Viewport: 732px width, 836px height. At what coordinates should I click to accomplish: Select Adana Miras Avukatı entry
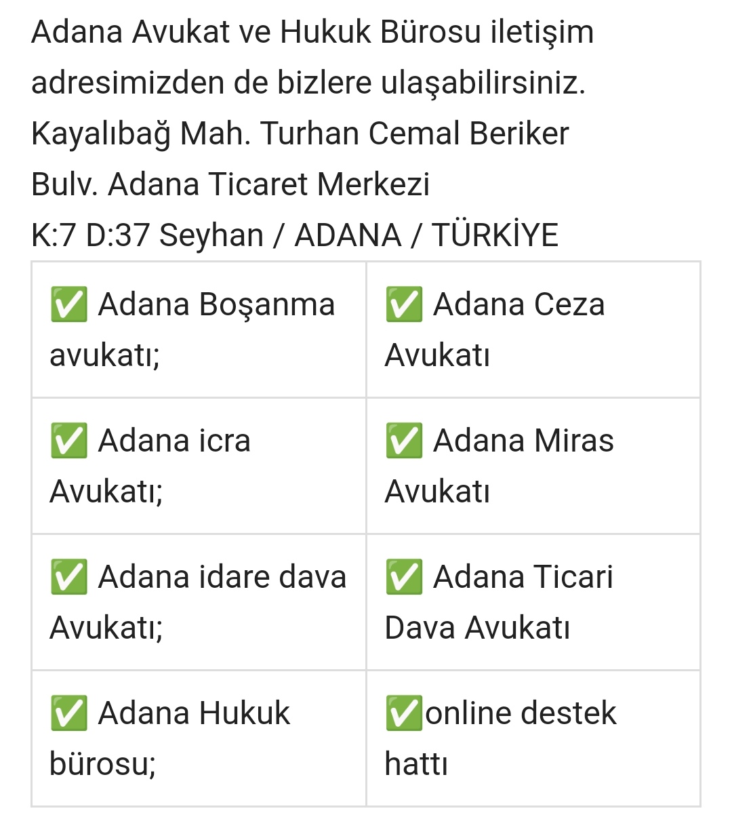(x=500, y=466)
